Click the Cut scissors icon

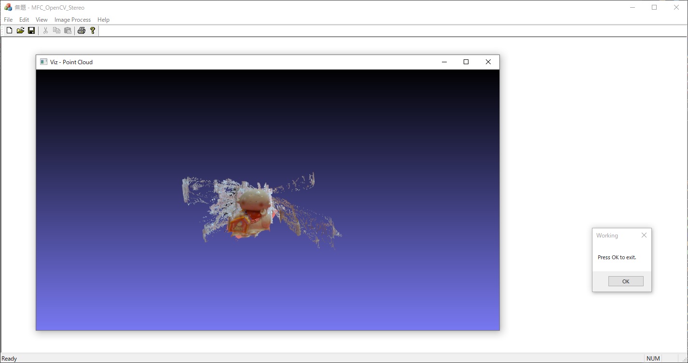45,30
